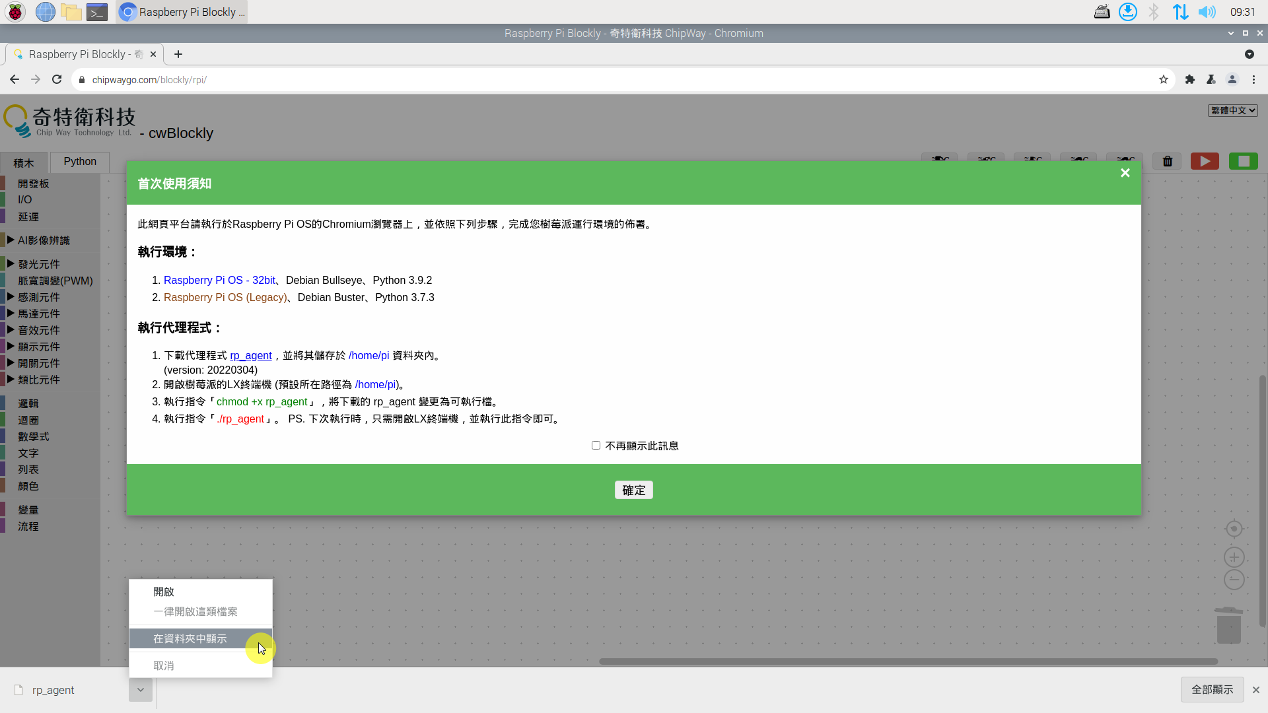The height and width of the screenshot is (713, 1268).
Task: Open the terminal icon in taskbar
Action: point(97,12)
